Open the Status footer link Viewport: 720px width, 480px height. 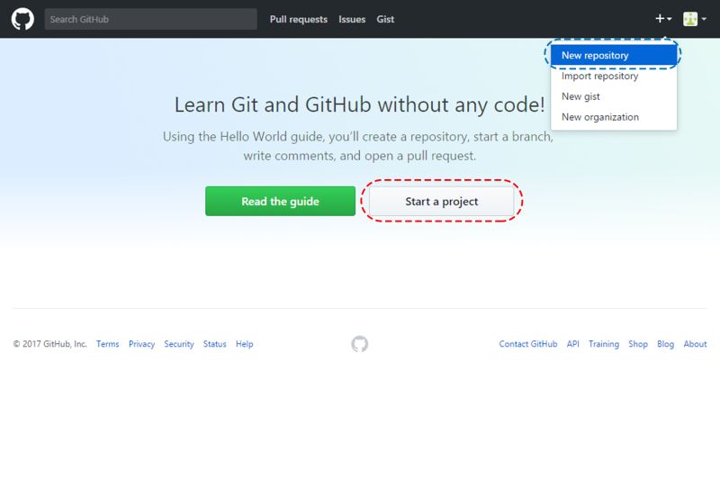215,344
